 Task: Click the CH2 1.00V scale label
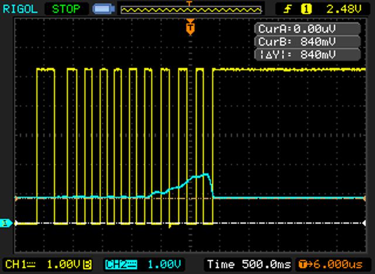click(143, 265)
